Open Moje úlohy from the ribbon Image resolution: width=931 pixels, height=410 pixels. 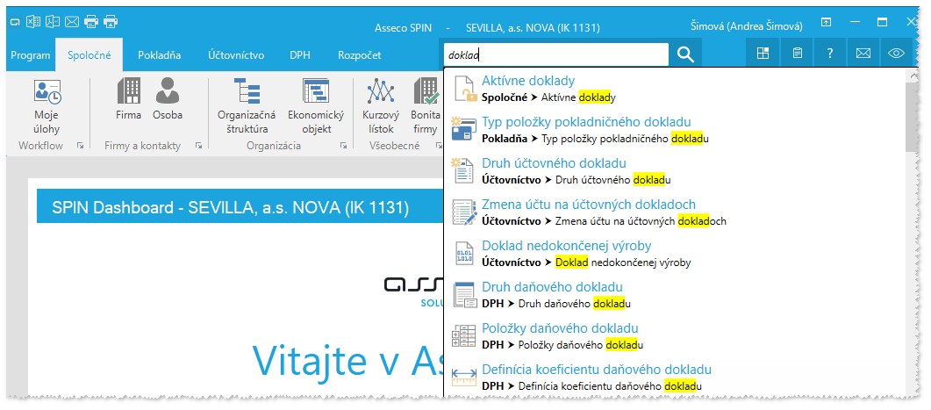[47, 105]
